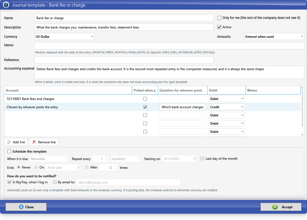Screen dimensions: 307x220
Task: Click the info icon in the title bar
Action: pos(6,5)
